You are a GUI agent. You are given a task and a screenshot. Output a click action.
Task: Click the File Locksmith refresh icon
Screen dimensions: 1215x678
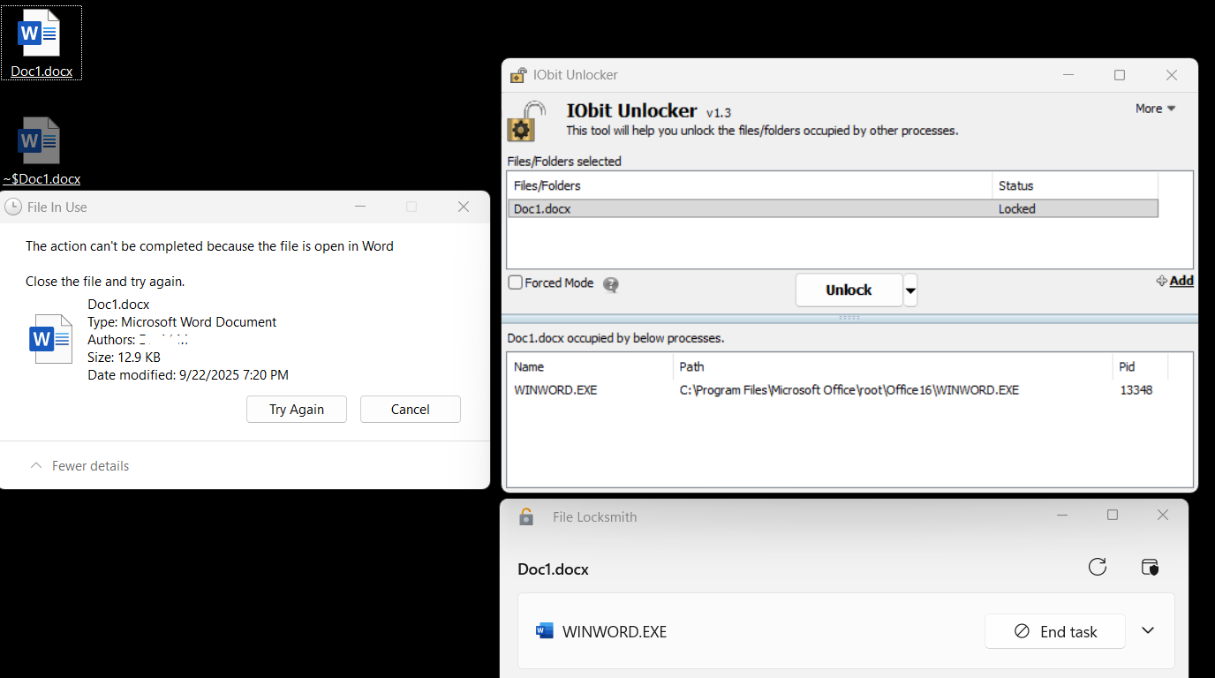(1098, 567)
